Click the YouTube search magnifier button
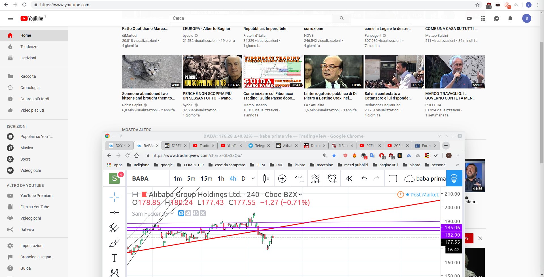Image resolution: width=544 pixels, height=277 pixels. (x=342, y=18)
